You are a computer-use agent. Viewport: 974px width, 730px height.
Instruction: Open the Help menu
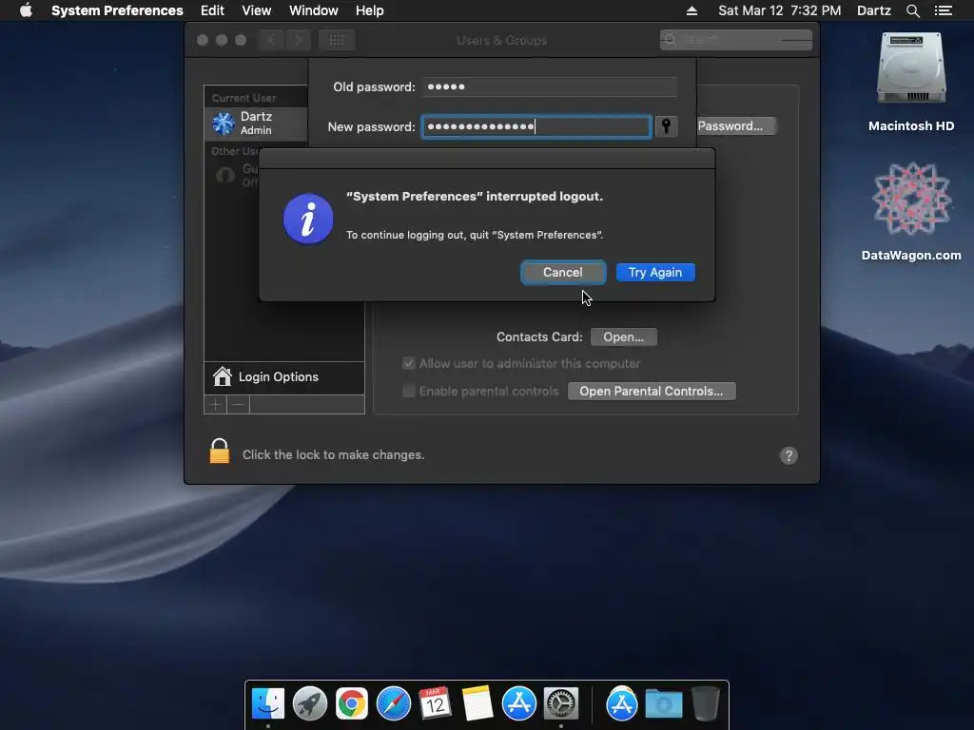(x=370, y=10)
